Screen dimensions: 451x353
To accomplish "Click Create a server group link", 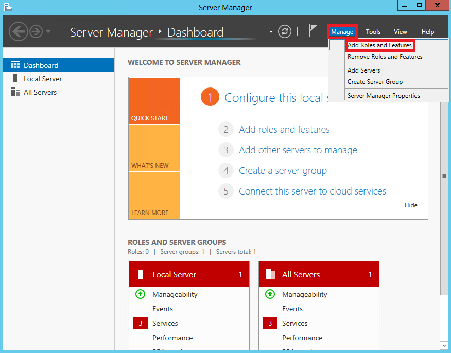I will click(x=283, y=171).
